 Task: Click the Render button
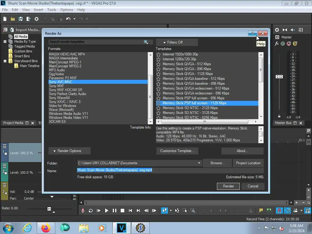point(228,186)
